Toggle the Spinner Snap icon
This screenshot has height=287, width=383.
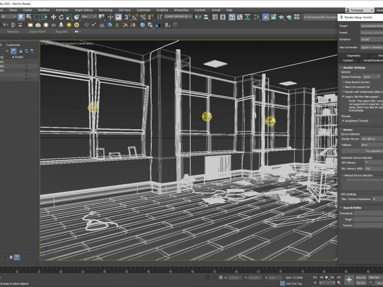151,17
